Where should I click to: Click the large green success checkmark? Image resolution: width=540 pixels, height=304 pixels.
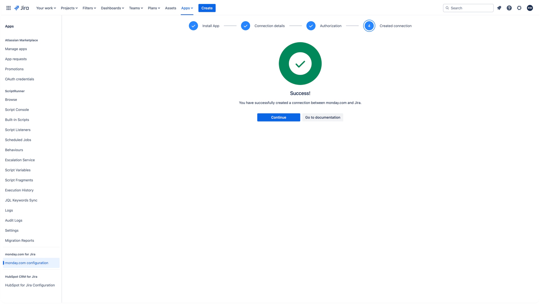point(300,64)
